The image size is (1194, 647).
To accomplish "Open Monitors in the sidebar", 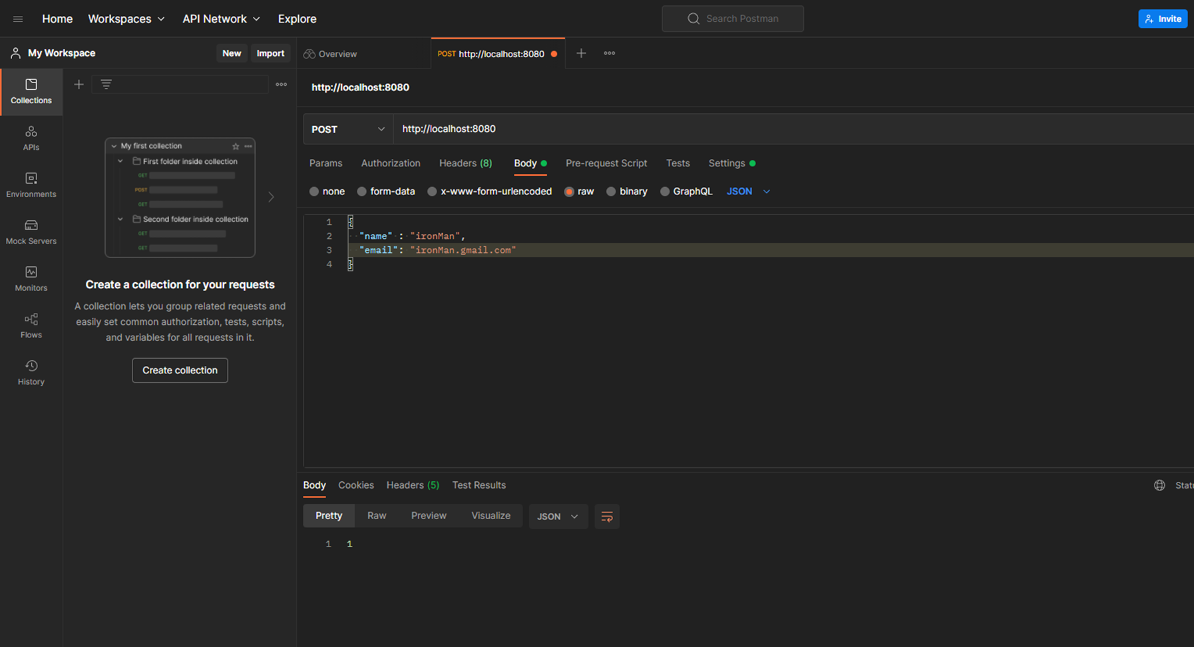I will [31, 279].
